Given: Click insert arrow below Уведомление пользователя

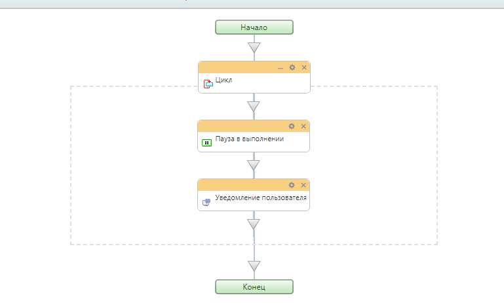Looking at the screenshot, I should [253, 224].
